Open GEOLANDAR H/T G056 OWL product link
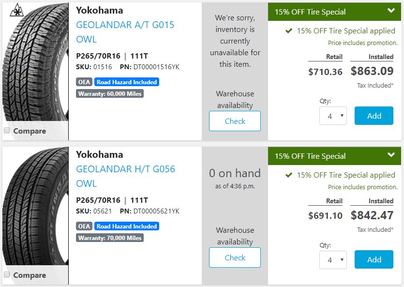The width and height of the screenshot is (404, 287). 125,176
